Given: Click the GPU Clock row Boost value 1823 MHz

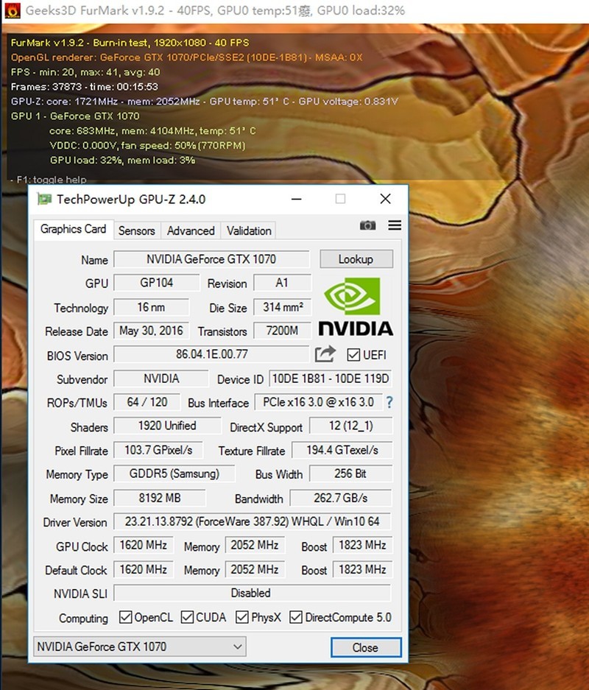Looking at the screenshot, I should click(x=362, y=545).
